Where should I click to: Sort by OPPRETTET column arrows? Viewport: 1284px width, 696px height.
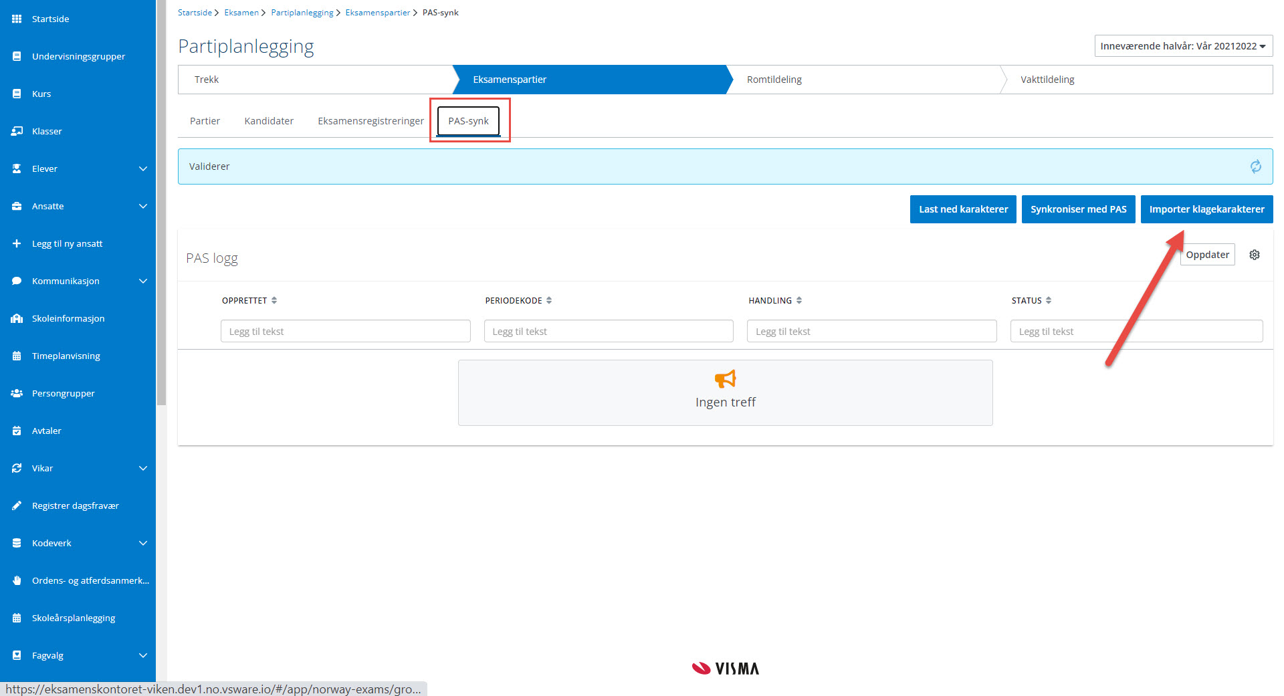coord(274,300)
